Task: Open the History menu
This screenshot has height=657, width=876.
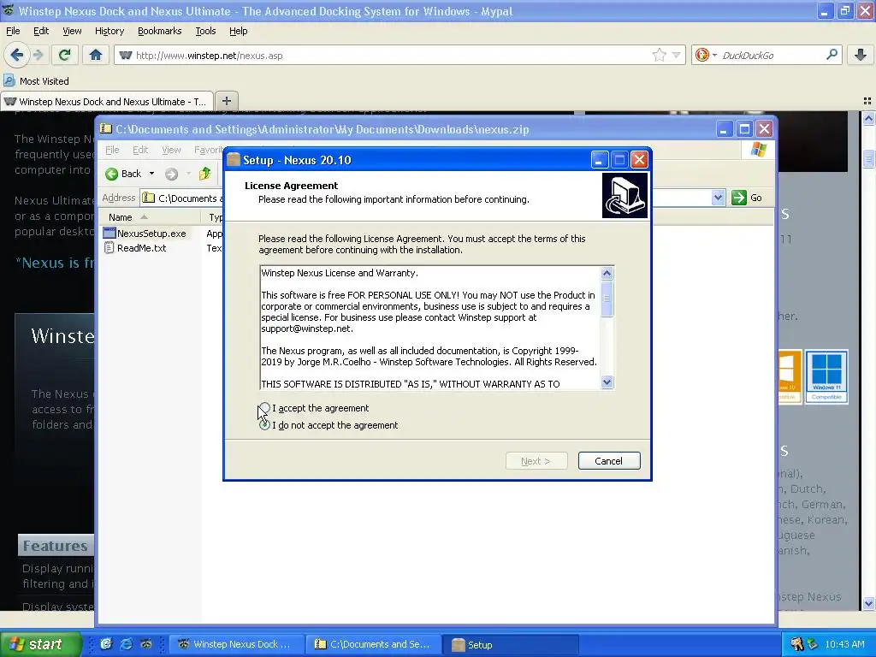Action: 109,31
